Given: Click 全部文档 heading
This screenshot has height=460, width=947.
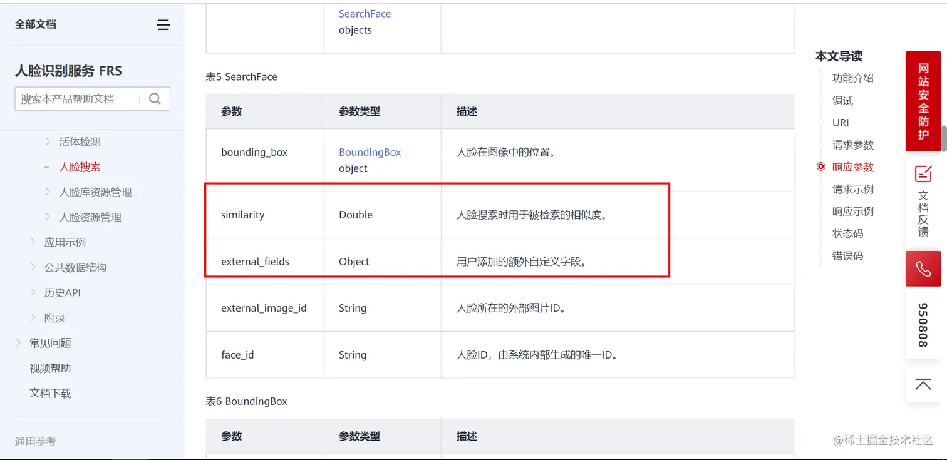Looking at the screenshot, I should coord(36,24).
